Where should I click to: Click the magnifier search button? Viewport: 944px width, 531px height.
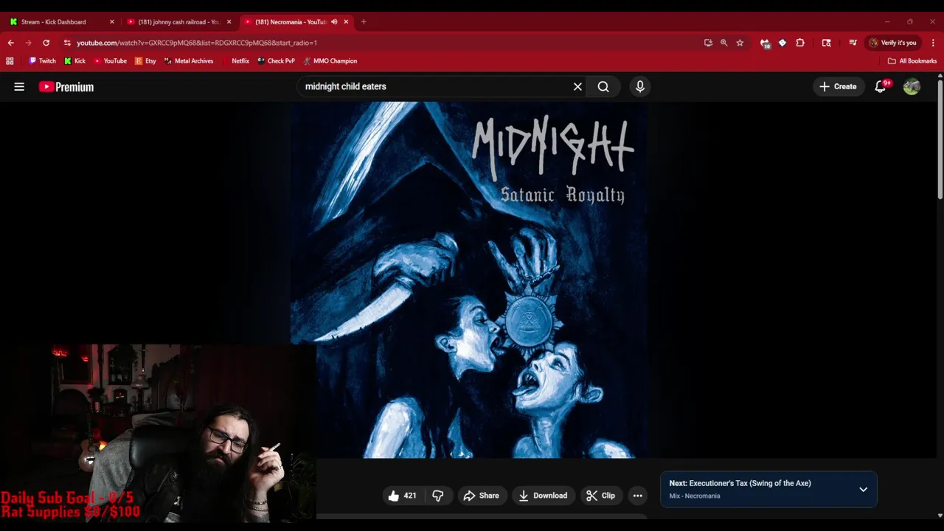(603, 86)
